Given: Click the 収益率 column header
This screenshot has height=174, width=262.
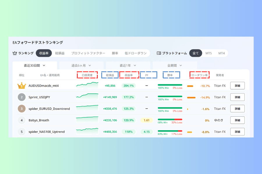Looking at the screenshot, I should 129,75.
